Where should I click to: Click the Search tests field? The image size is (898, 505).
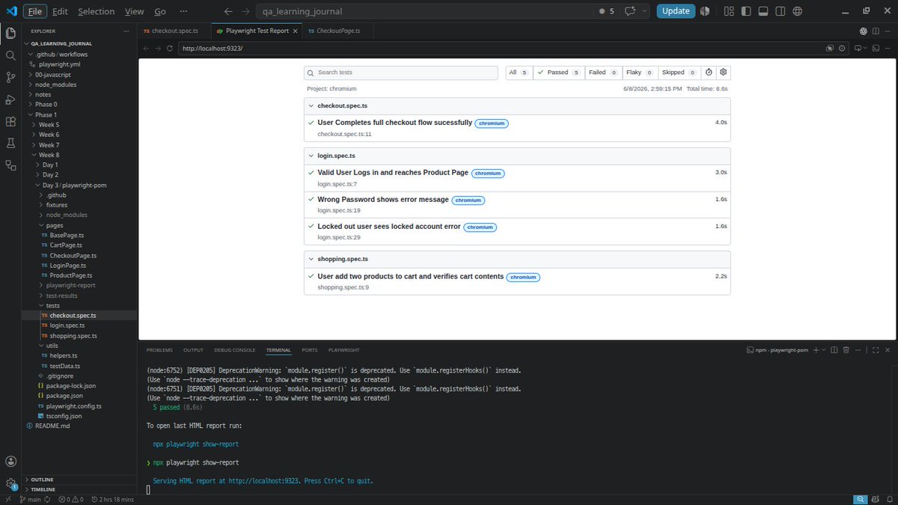pos(400,73)
